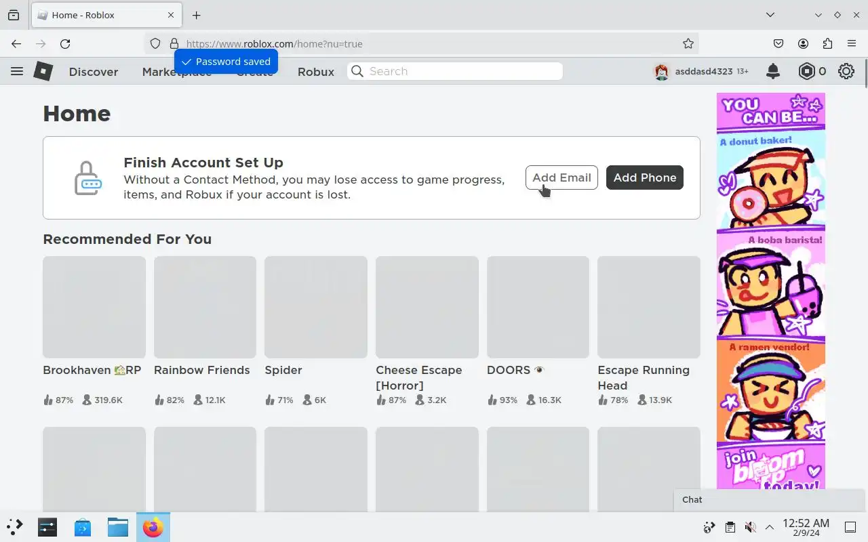Viewport: 868px width, 542px height.
Task: Open the Firefox extensions icon
Action: coord(827,43)
